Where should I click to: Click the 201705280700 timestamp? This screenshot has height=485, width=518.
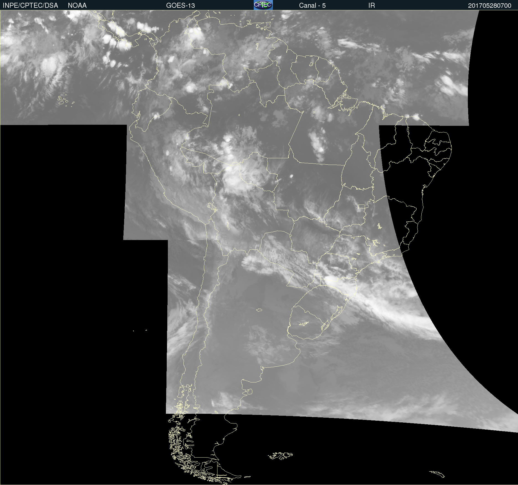(489, 6)
